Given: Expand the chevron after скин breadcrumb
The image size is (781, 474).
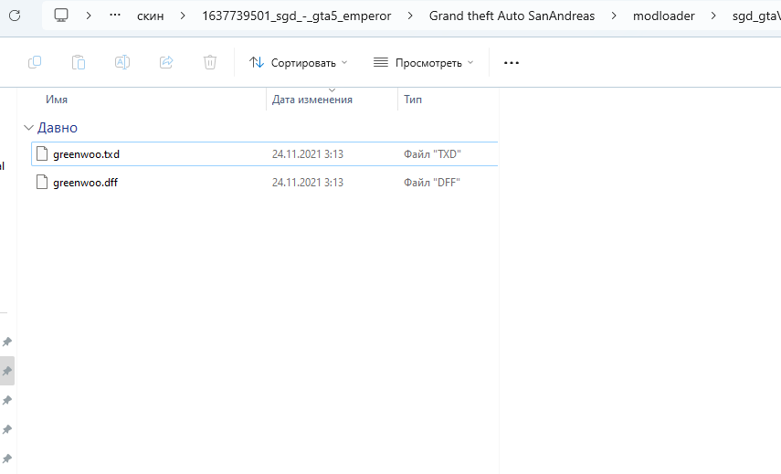Looking at the screenshot, I should click(x=183, y=16).
